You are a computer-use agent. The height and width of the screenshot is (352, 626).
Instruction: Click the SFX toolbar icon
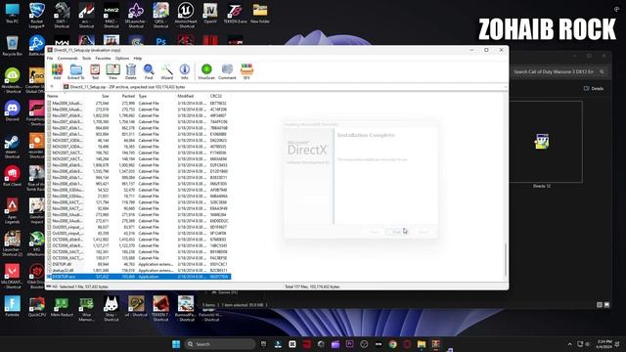pos(246,71)
